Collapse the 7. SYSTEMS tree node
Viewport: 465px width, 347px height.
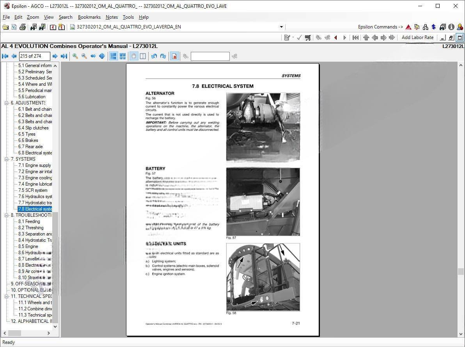(7, 159)
